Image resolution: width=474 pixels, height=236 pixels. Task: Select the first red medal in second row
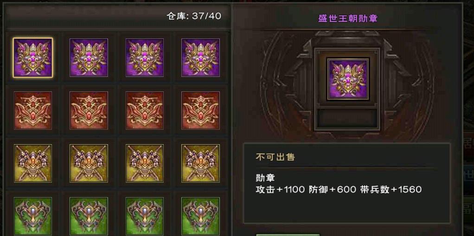click(32, 111)
